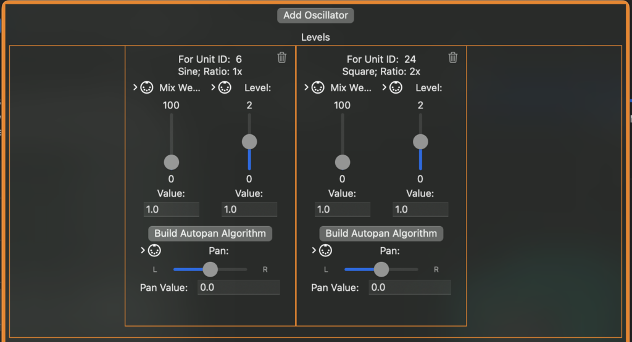Click MIDI icon beside Pan in Unit 6
The image size is (632, 342).
pos(154,250)
